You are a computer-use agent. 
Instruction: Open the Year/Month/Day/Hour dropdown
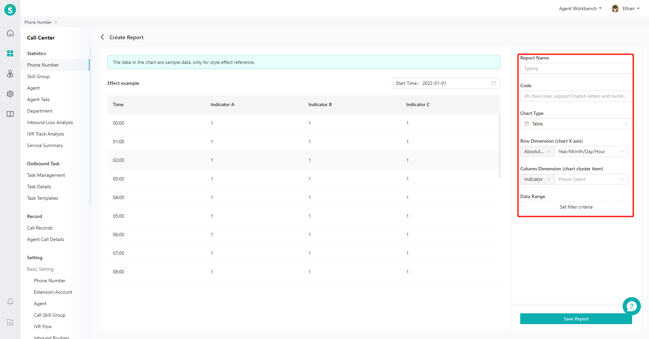coord(591,151)
